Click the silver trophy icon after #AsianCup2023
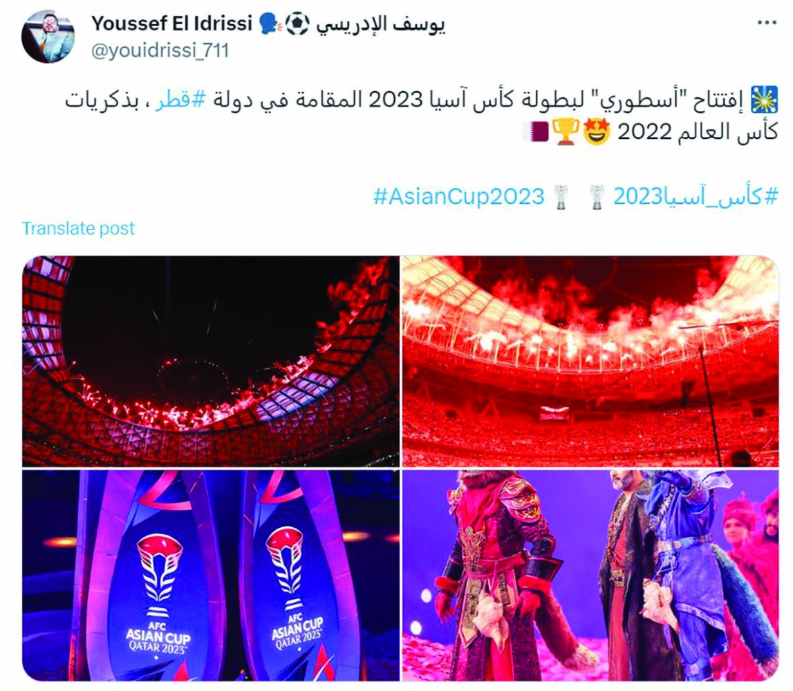The height and width of the screenshot is (691, 793). [561, 197]
